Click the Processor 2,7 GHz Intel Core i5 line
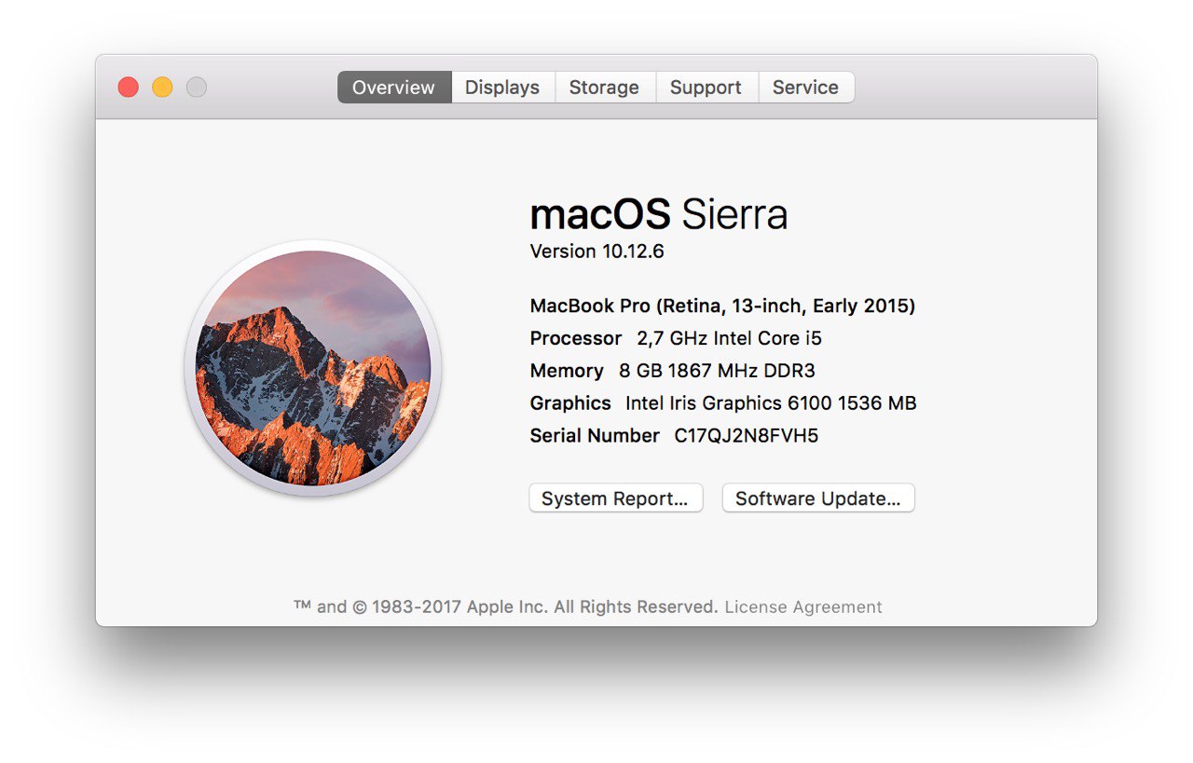The width and height of the screenshot is (1193, 763). [x=677, y=338]
